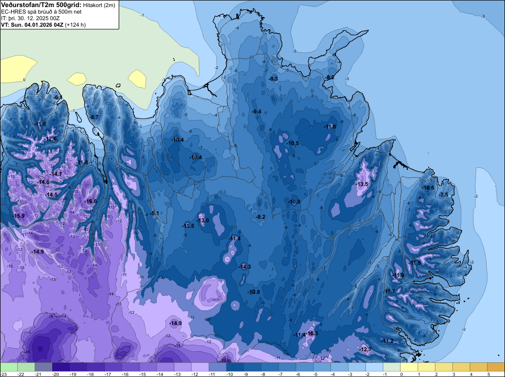Click the -10.5 temperature label
Screen dimensions: 505x377
293,143
